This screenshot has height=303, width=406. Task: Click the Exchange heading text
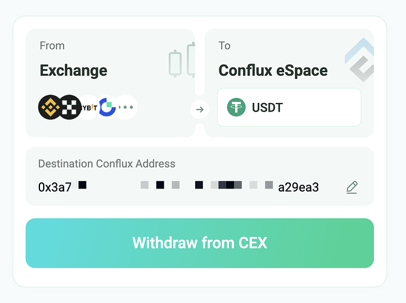pyautogui.click(x=73, y=71)
